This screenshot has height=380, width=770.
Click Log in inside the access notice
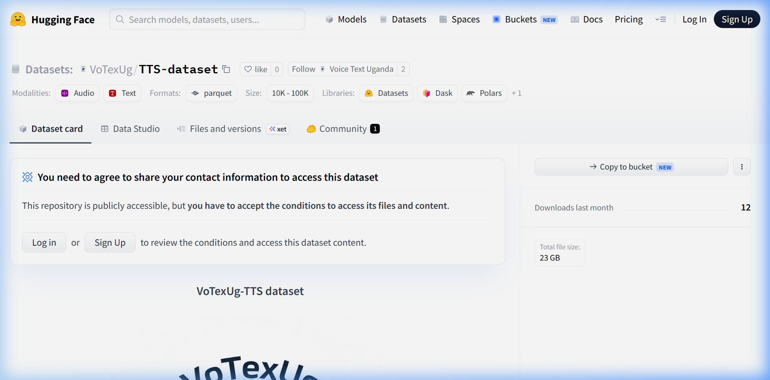(x=44, y=243)
